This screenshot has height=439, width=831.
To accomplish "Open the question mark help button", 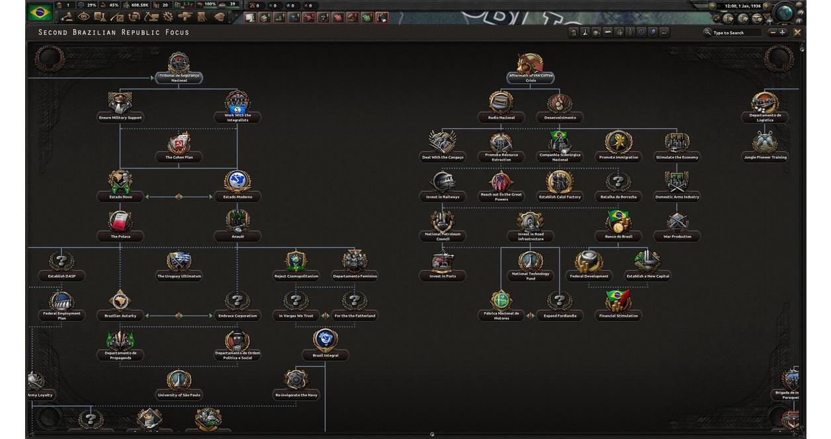I will [801, 13].
